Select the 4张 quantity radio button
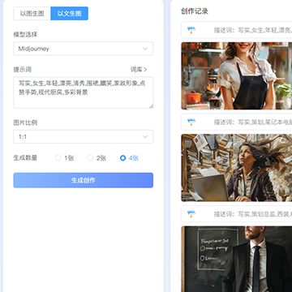 tap(122, 158)
